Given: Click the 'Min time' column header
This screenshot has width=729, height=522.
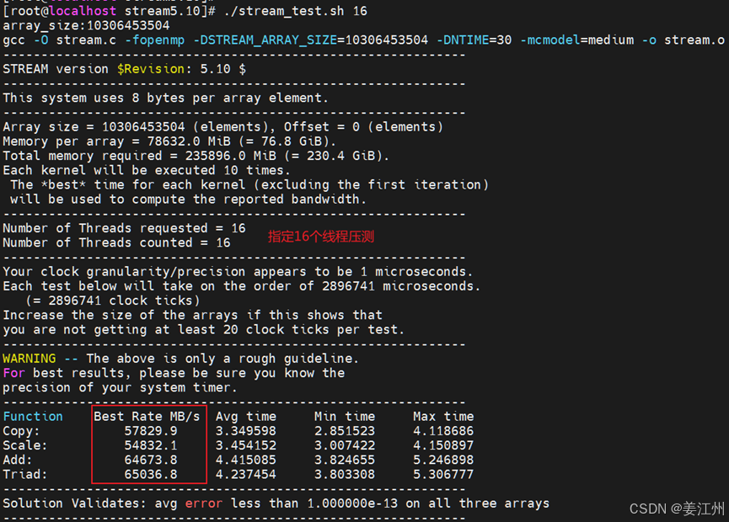Looking at the screenshot, I should pos(345,416).
